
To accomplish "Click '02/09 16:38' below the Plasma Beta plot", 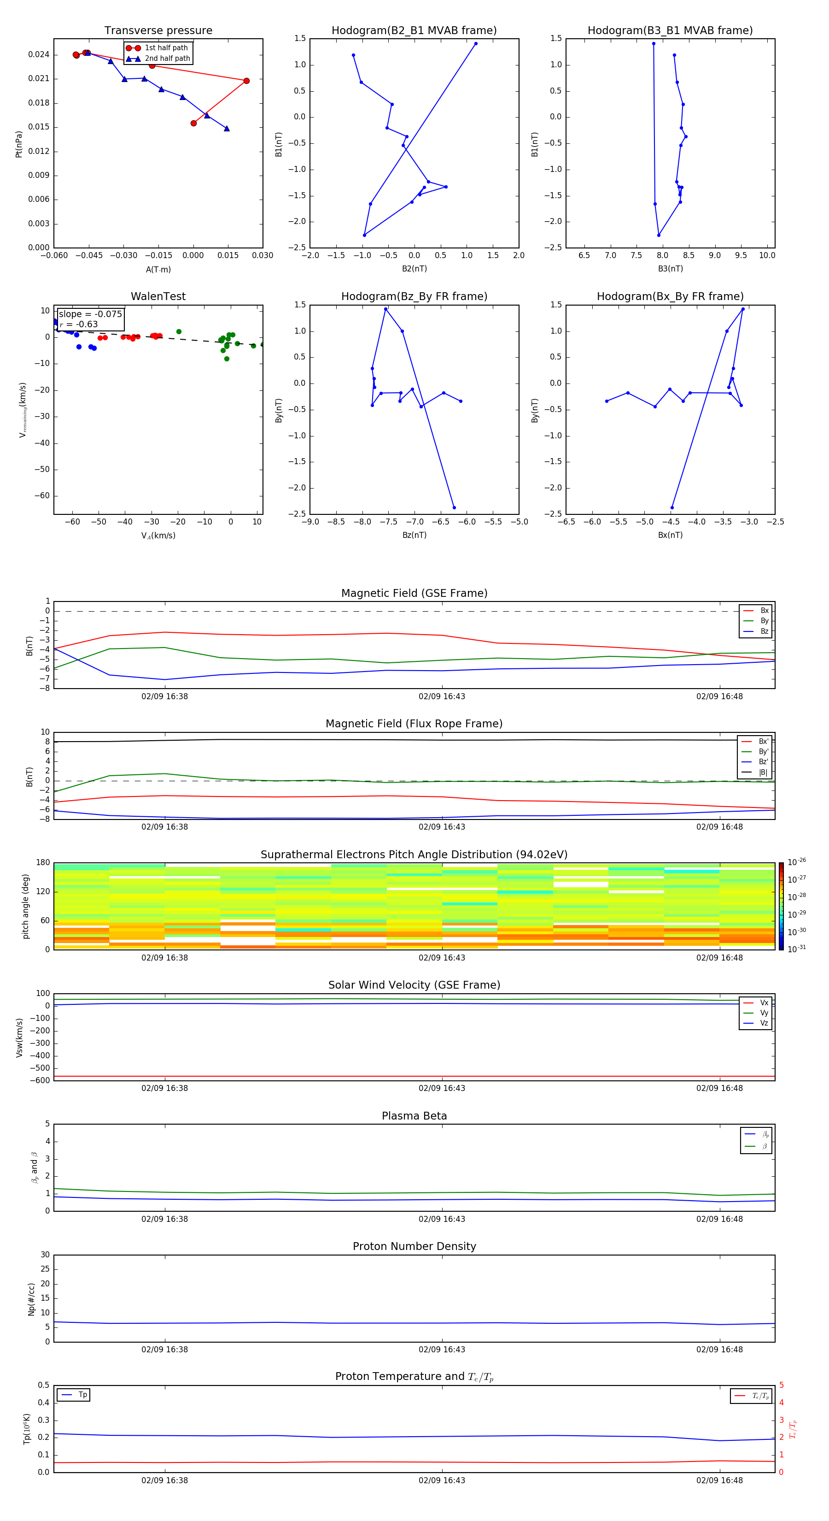I will [x=164, y=1219].
